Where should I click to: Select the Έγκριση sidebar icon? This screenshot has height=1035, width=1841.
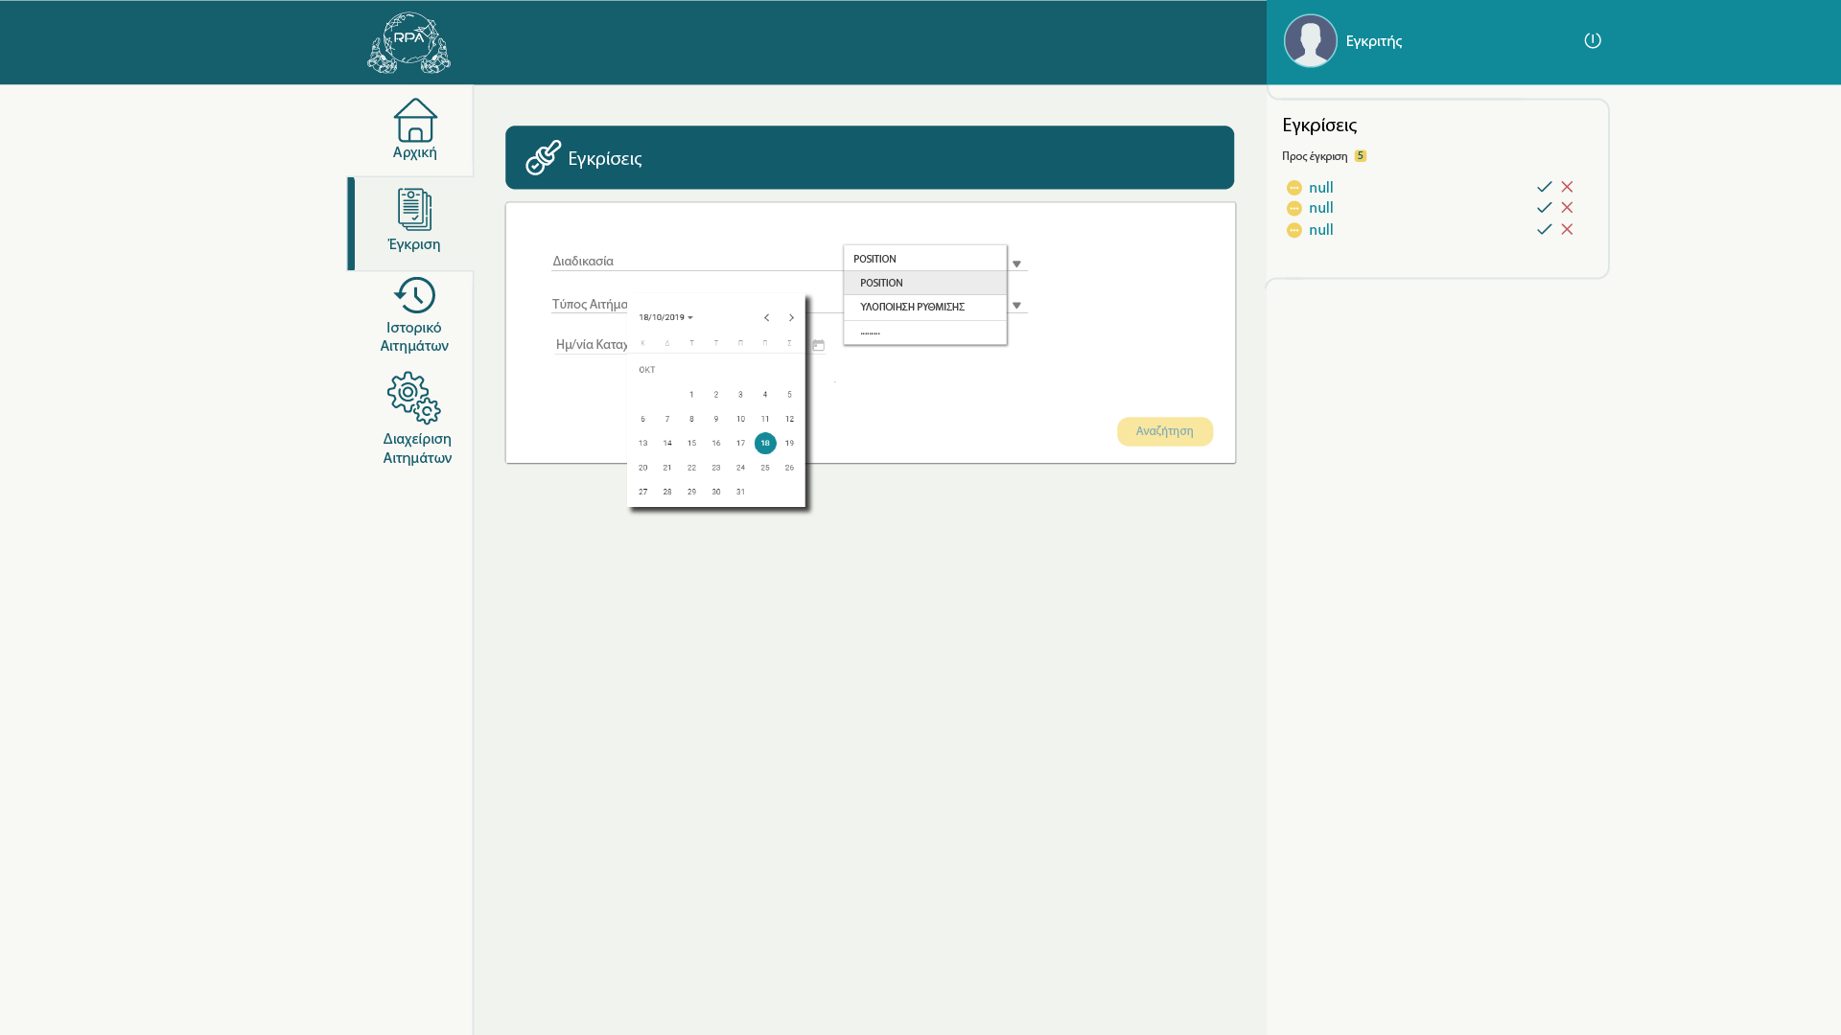point(414,210)
